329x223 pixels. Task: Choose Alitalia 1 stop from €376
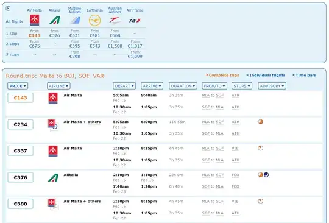pyautogui.click(x=55, y=34)
